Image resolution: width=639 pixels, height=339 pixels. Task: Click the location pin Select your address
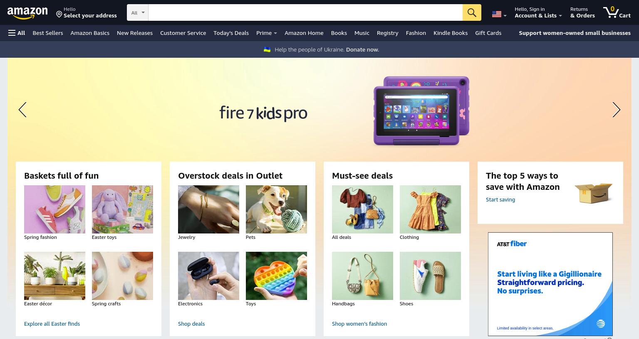click(87, 12)
